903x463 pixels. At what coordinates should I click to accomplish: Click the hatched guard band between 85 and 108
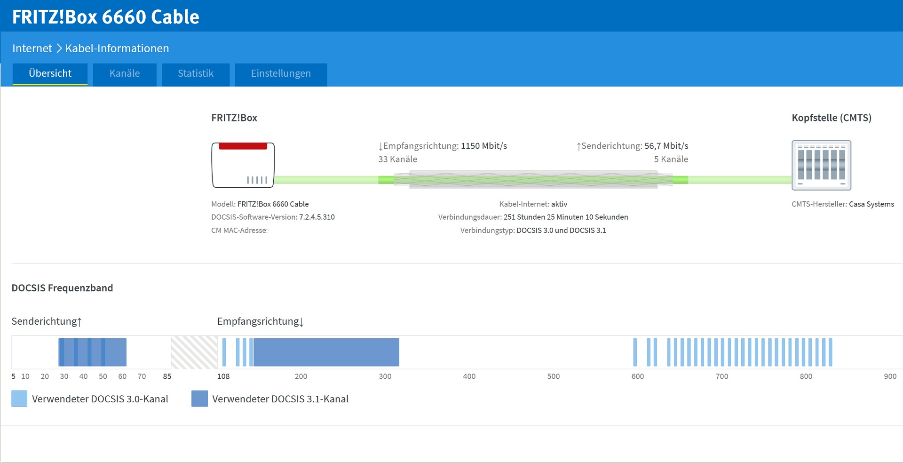point(194,352)
